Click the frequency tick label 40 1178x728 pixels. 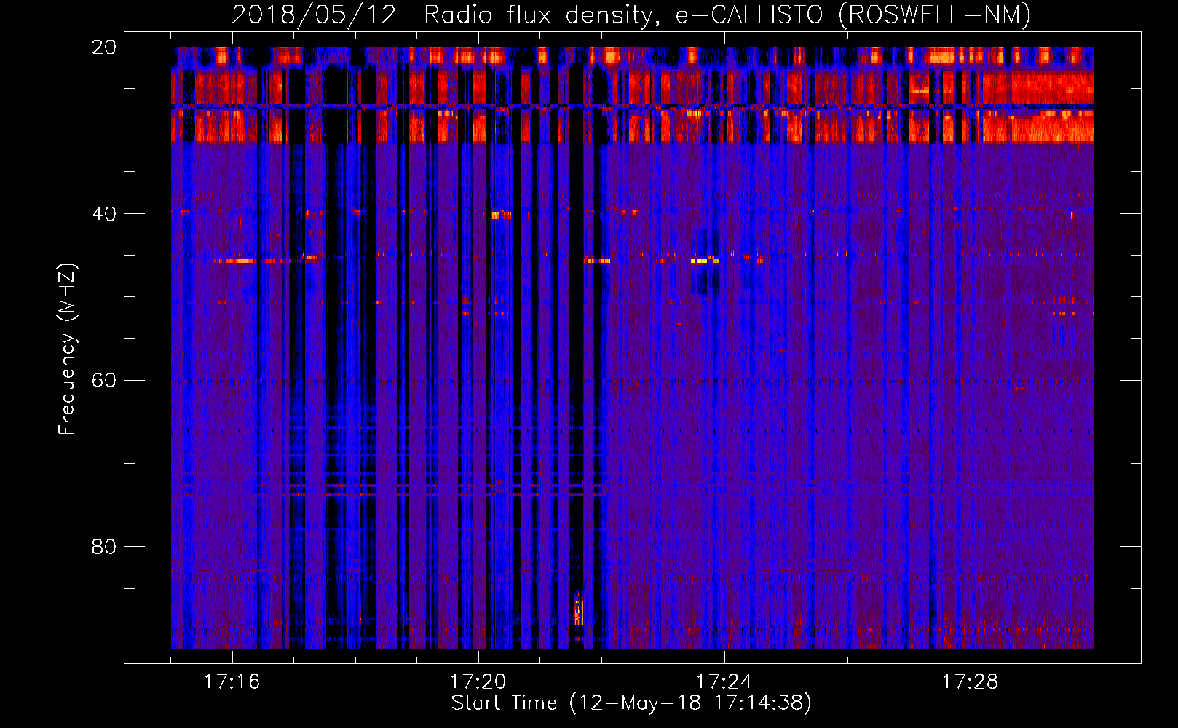tap(104, 214)
